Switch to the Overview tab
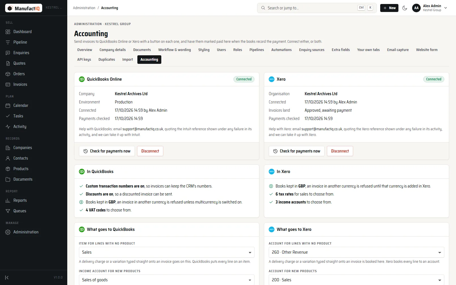The width and height of the screenshot is (456, 285). tap(85, 50)
